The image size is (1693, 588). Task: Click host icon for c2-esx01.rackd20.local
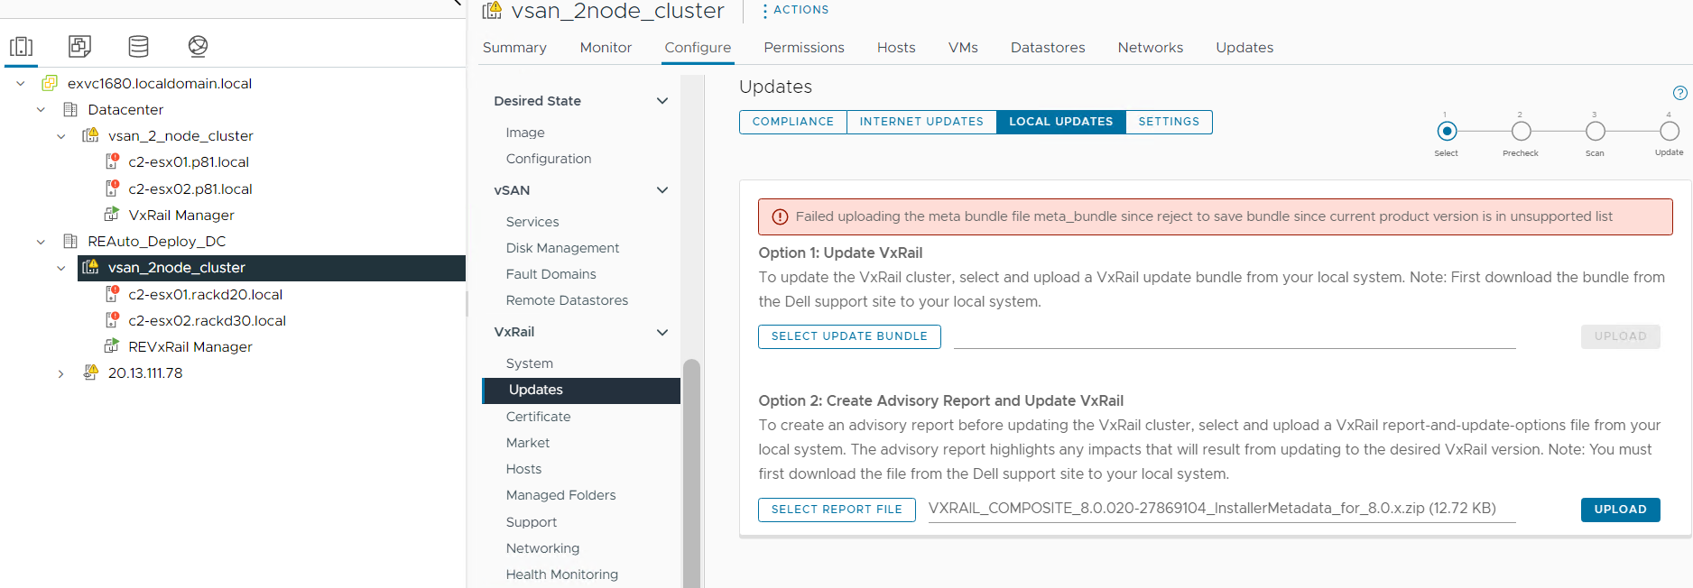112,294
